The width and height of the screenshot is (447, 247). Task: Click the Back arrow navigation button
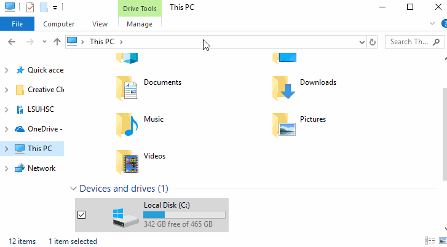pyautogui.click(x=12, y=42)
